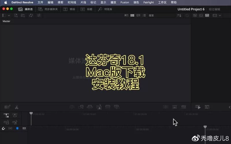Click the upper timeline playhead handle
The height and width of the screenshot is (144, 231).
point(31,113)
